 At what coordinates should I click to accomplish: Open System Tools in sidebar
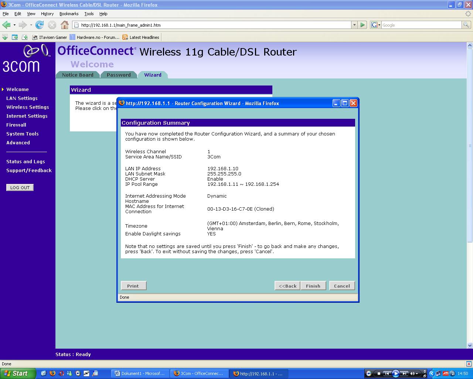pyautogui.click(x=23, y=134)
